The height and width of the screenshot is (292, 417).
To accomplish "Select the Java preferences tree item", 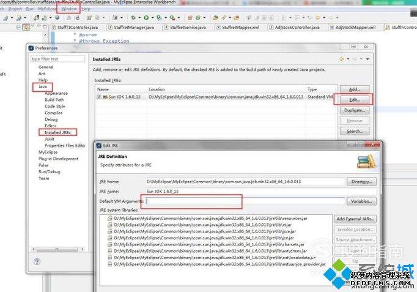I will tap(43, 87).
